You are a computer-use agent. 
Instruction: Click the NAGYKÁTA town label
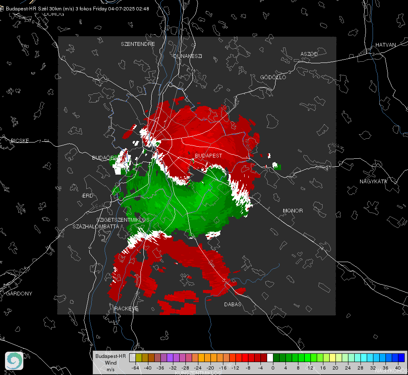[373, 181]
